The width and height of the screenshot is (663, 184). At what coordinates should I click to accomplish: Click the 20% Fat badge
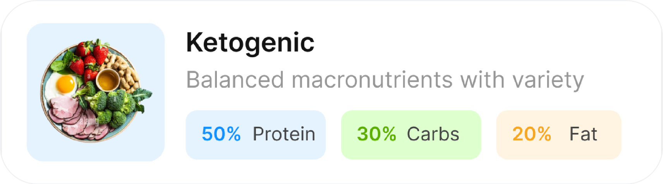[x=559, y=135]
